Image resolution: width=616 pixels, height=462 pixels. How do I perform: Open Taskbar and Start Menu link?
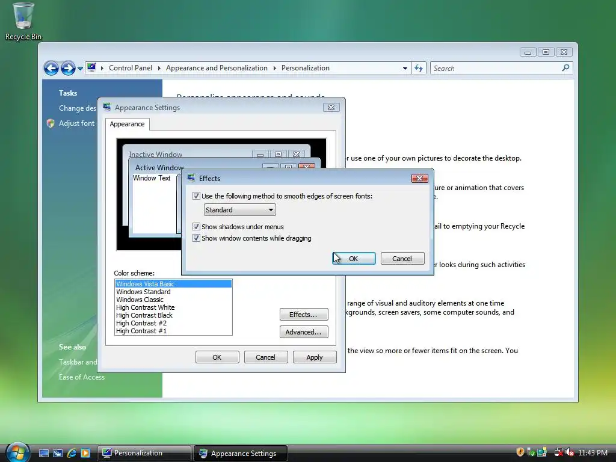pos(78,362)
